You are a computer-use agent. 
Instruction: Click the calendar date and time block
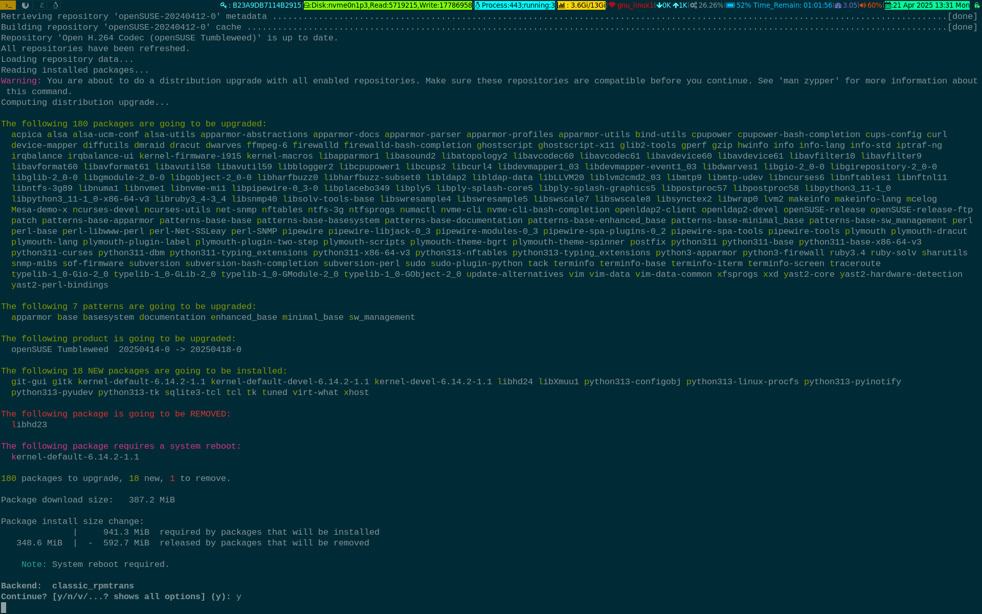(x=927, y=5)
